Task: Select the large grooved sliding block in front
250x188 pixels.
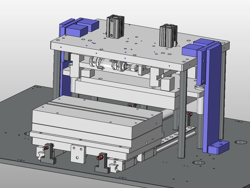Action: (97, 117)
